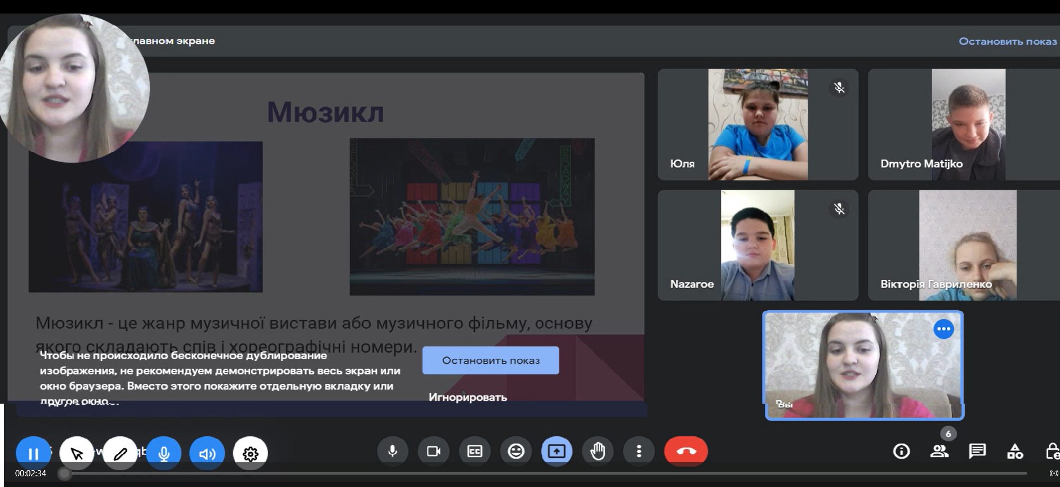Open meeting details info icon
1060x487 pixels.
click(901, 451)
